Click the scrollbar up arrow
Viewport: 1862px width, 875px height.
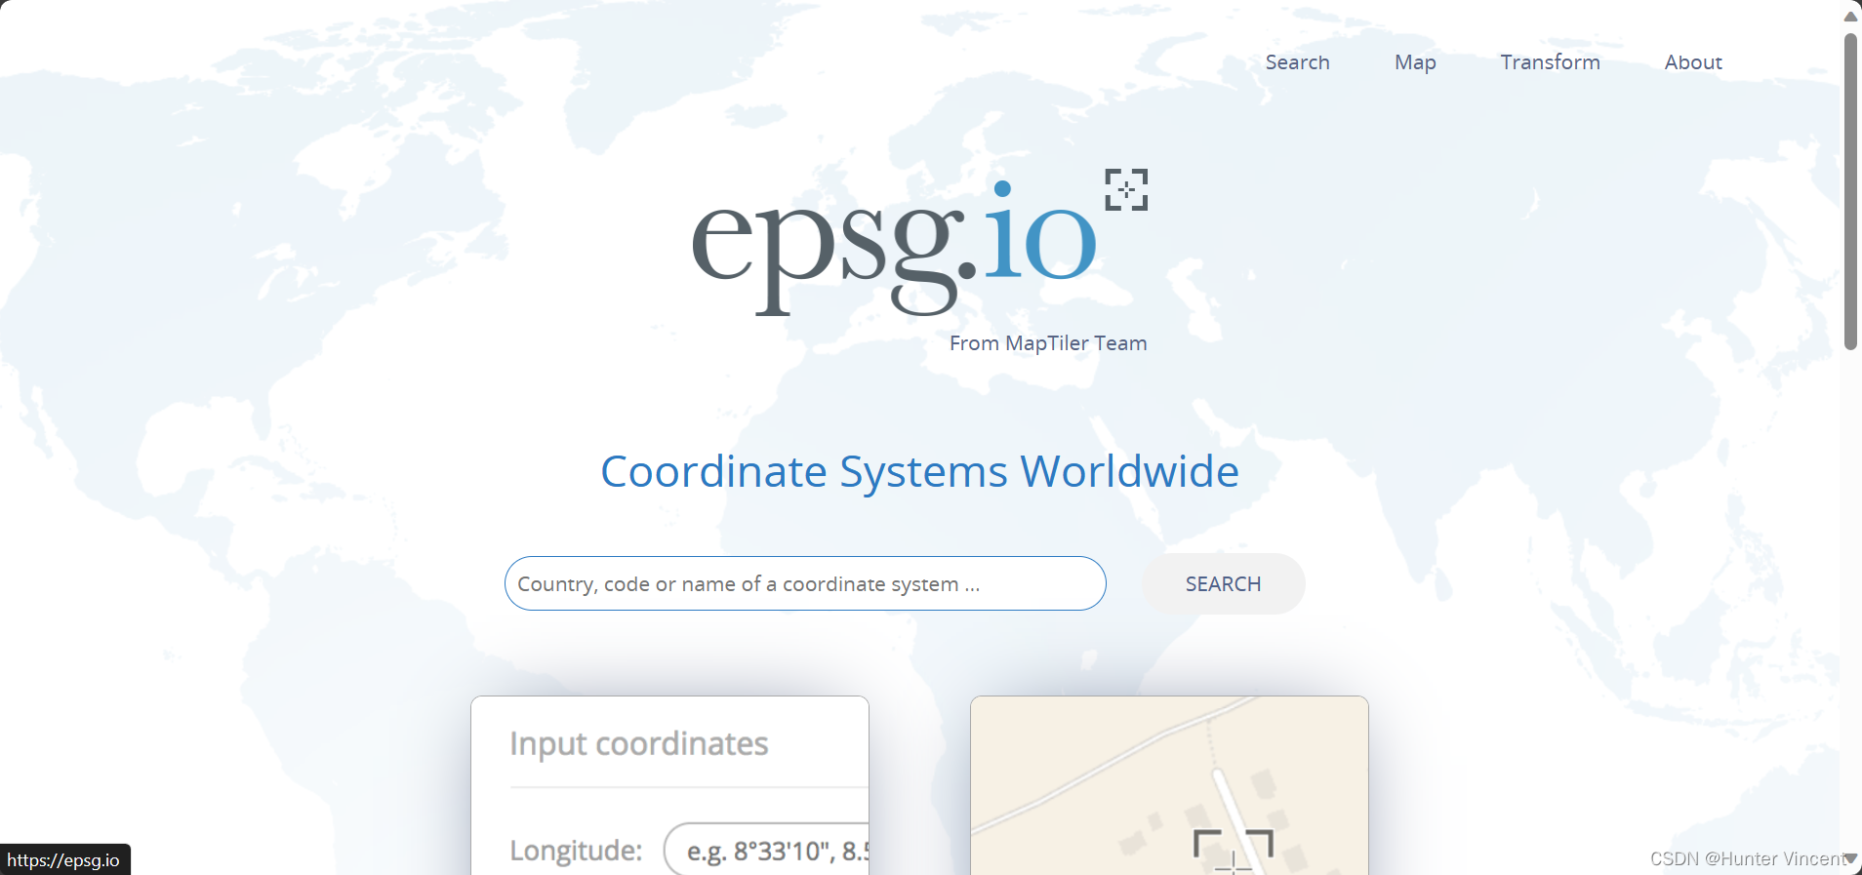click(1850, 16)
